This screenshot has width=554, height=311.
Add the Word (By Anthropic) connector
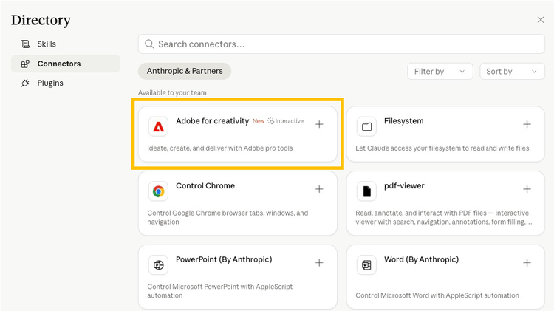click(x=527, y=263)
